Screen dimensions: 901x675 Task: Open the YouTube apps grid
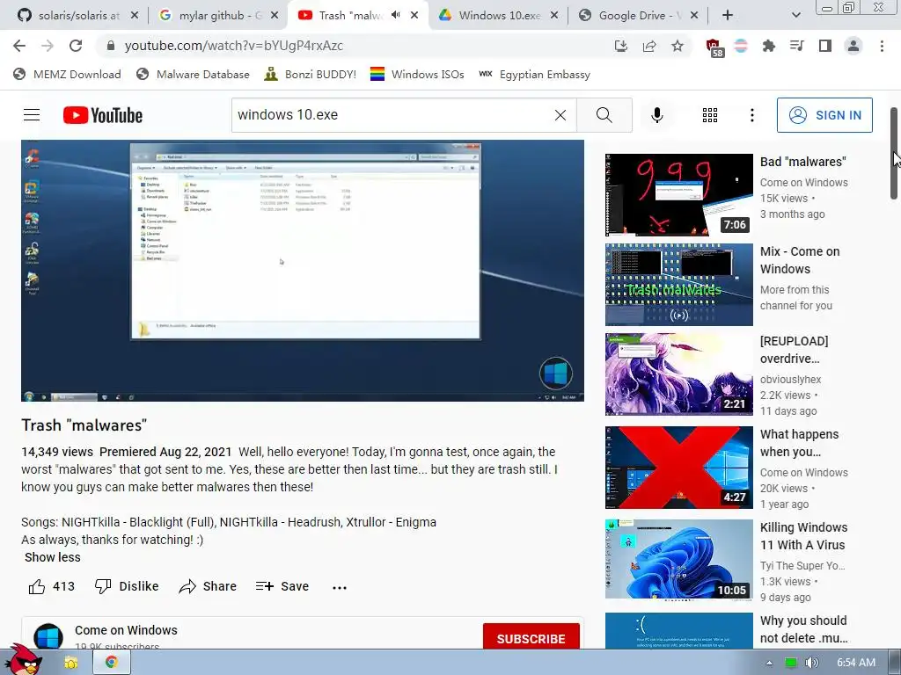tap(710, 115)
